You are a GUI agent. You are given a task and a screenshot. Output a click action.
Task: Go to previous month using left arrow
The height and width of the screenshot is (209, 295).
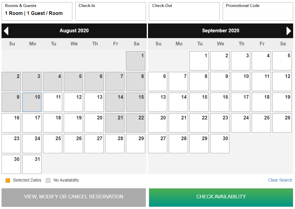(6, 31)
